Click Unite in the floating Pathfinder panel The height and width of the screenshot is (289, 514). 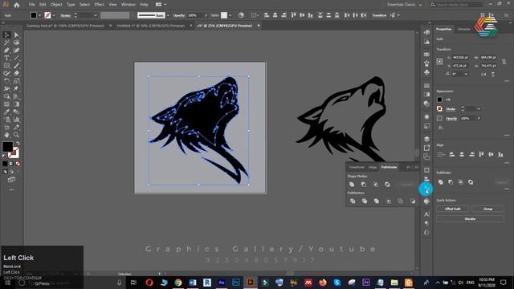point(352,185)
